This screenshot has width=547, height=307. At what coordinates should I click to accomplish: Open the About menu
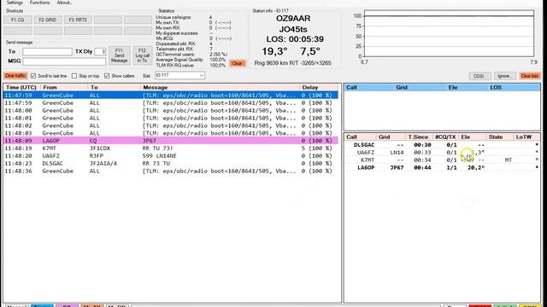pyautogui.click(x=64, y=3)
